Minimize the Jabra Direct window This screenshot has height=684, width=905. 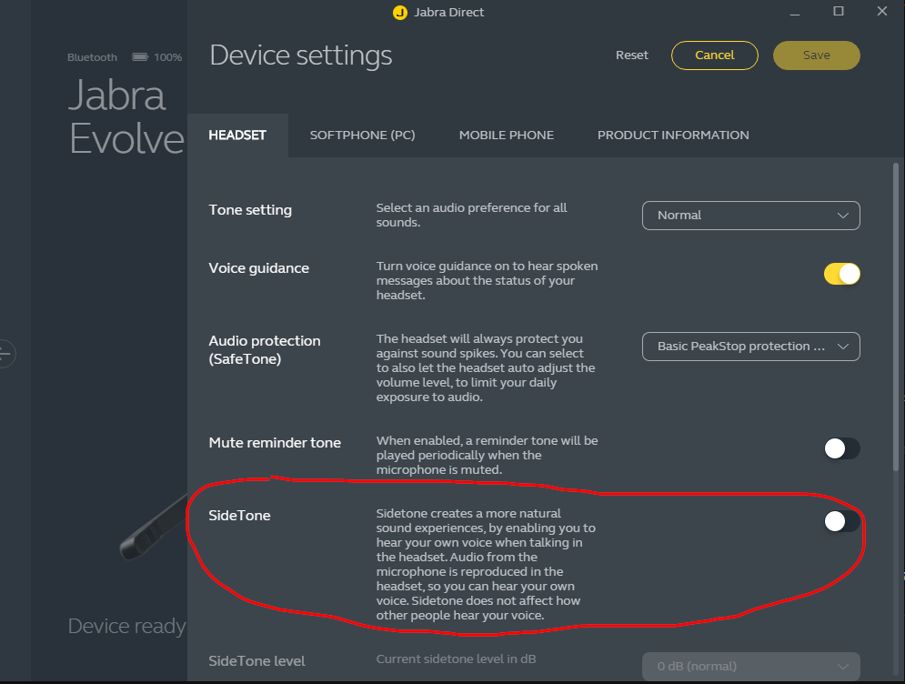tap(795, 12)
